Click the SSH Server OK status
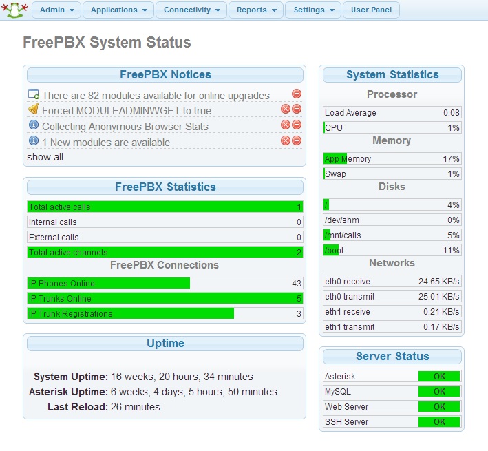 [x=439, y=422]
